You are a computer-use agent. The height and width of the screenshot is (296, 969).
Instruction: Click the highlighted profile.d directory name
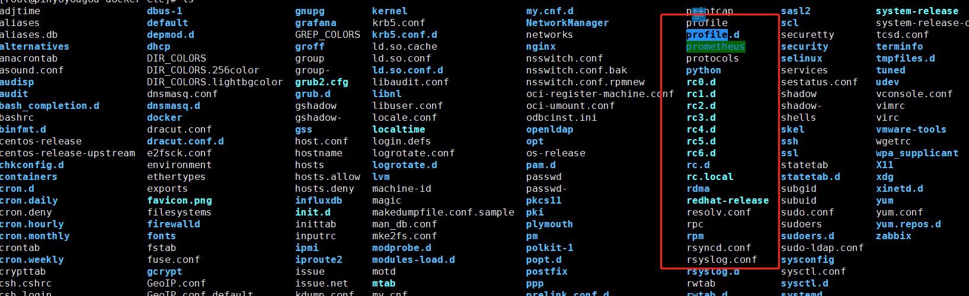[712, 35]
